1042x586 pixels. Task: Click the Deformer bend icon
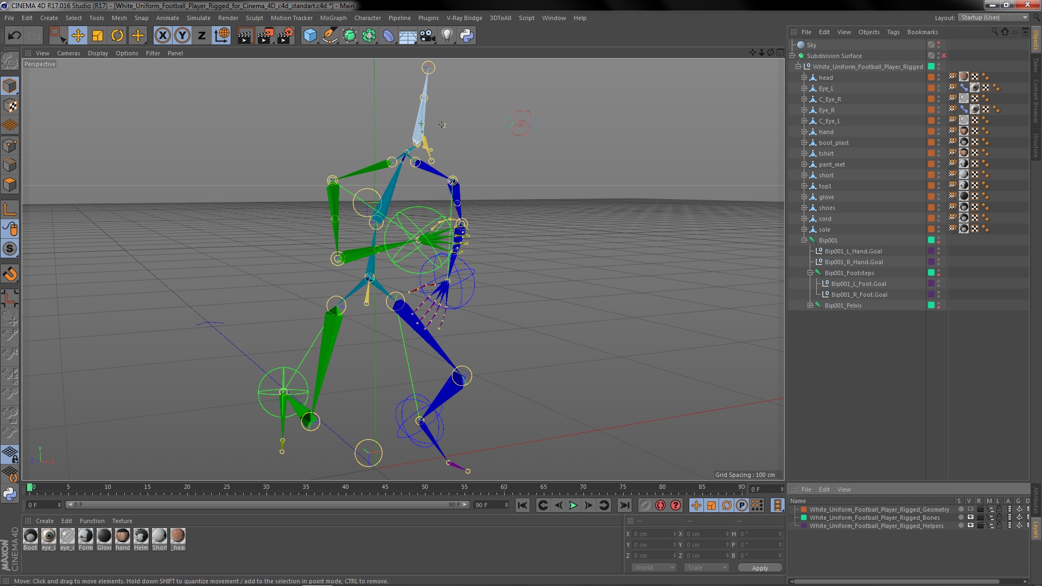(389, 36)
